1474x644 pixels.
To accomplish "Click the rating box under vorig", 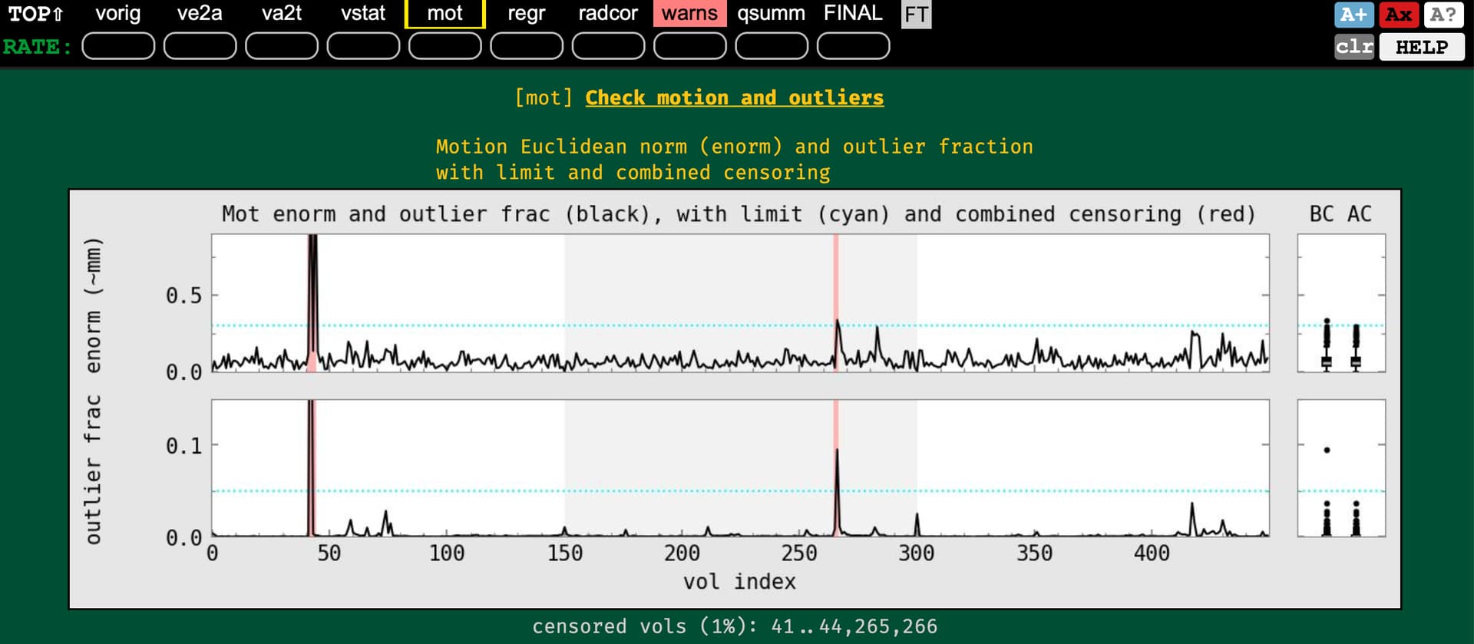I will [118, 46].
